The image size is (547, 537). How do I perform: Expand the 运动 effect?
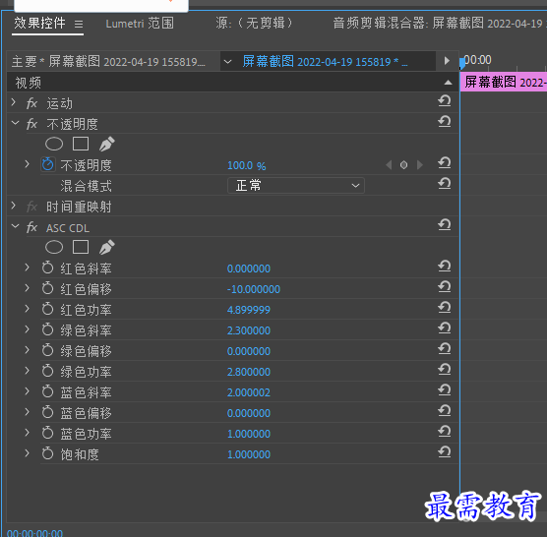(x=14, y=102)
